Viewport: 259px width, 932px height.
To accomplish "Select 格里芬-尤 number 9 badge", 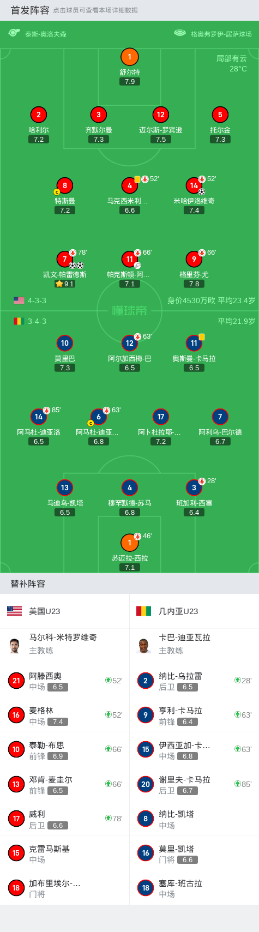I will pos(194,259).
